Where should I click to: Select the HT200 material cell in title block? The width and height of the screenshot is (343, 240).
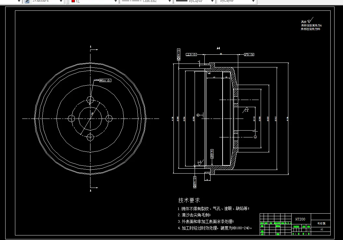pos(300,219)
